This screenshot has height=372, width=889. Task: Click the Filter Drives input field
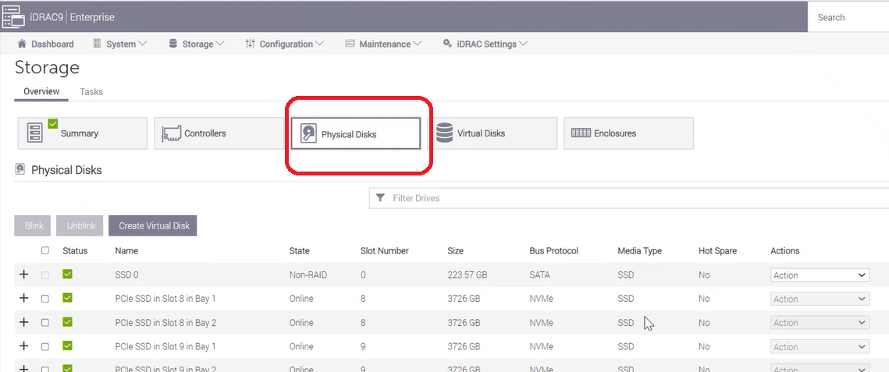point(629,198)
